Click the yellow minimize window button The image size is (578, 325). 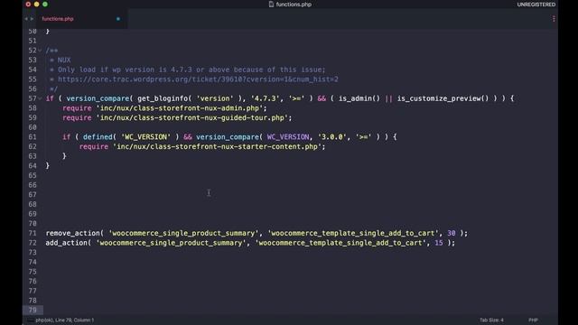pos(36,5)
